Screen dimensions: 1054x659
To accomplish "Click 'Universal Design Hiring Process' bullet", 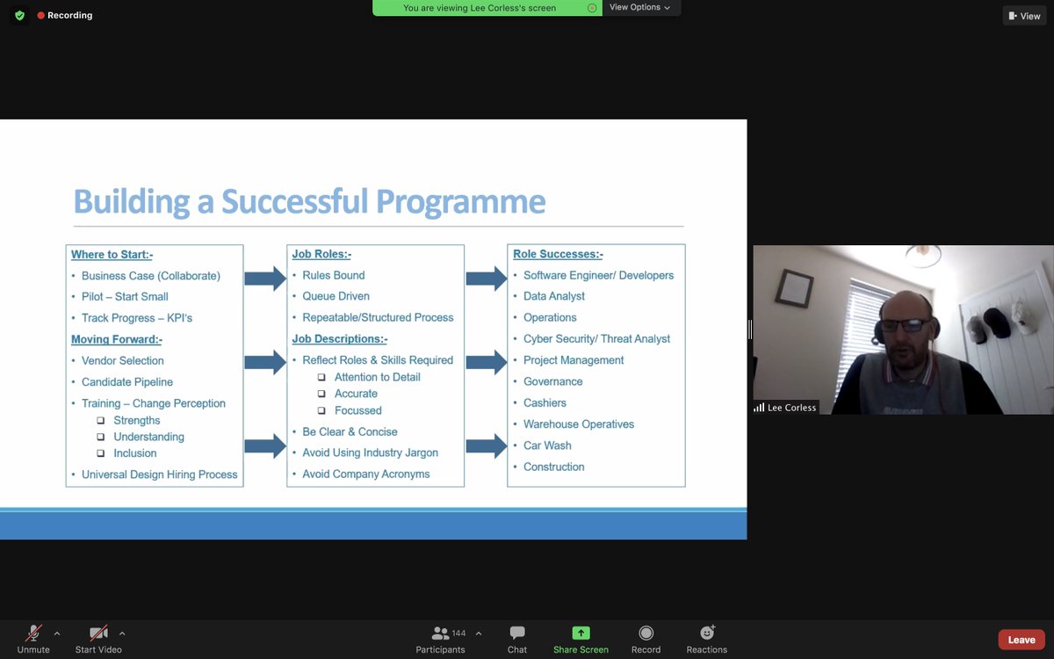I will pyautogui.click(x=160, y=474).
